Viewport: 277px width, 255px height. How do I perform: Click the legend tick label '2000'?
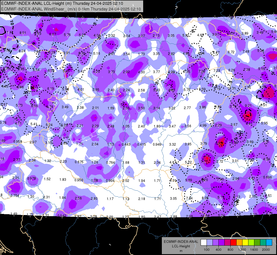coord(266,250)
